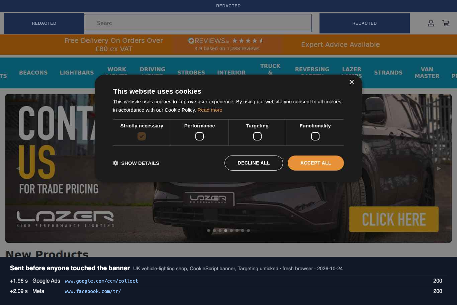
Task: Click the www.facebook.com/tr/ entry
Action: tap(93, 291)
